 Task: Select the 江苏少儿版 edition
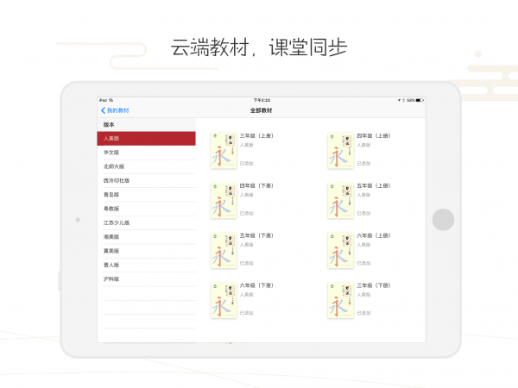[x=147, y=223]
